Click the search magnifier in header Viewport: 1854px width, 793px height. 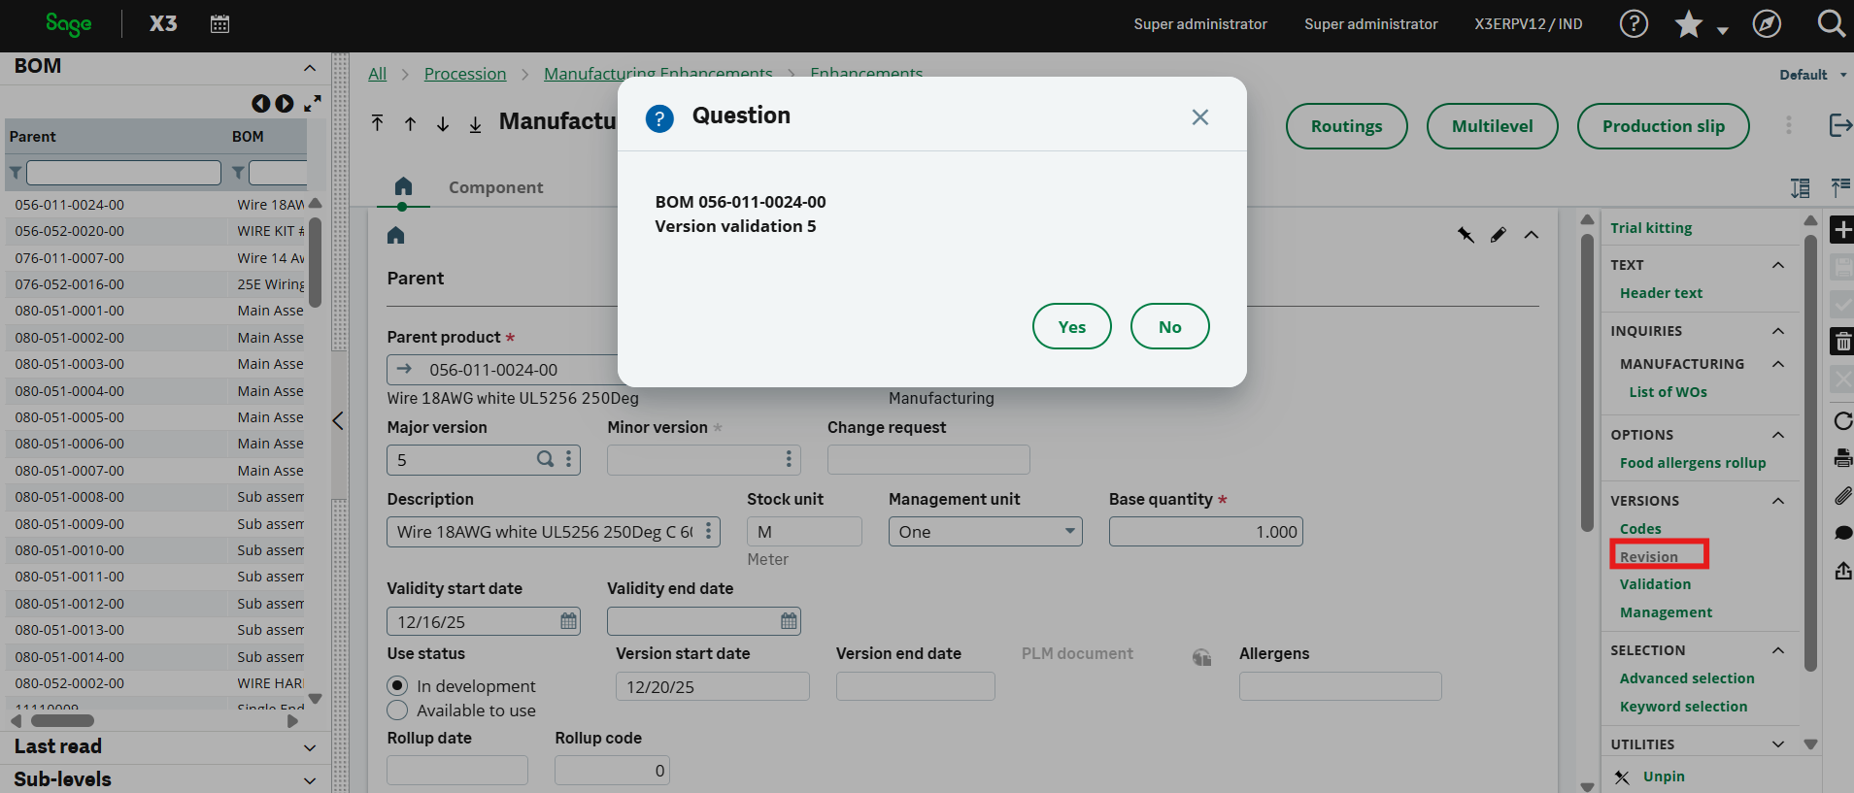1831,24
